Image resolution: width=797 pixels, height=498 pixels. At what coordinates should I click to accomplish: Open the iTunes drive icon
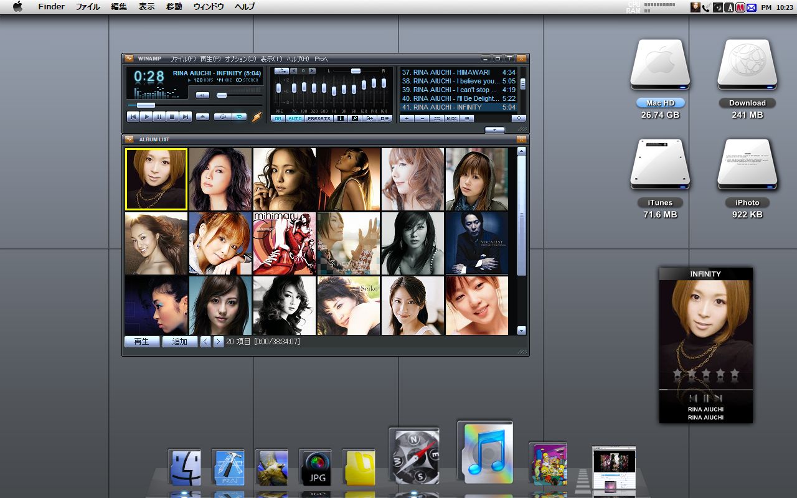660,165
